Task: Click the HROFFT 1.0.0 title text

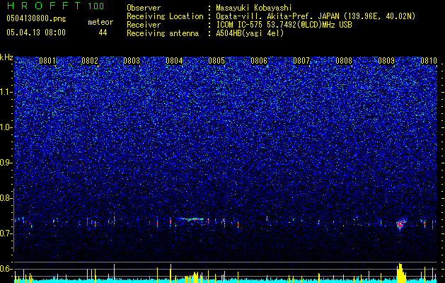Action: (x=55, y=6)
